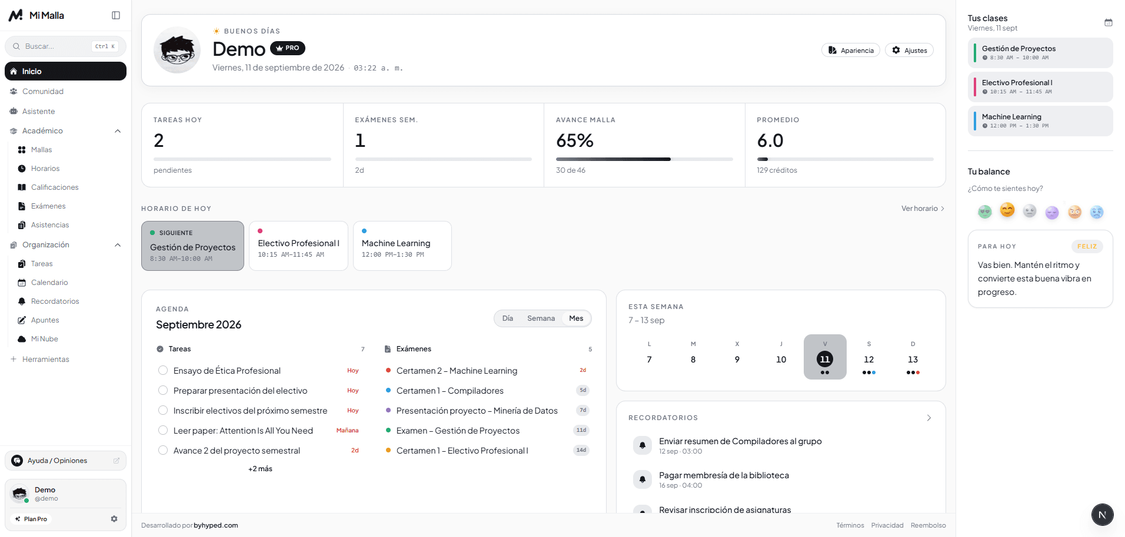
Task: Select the happy orange mood emoji
Action: tap(1007, 210)
